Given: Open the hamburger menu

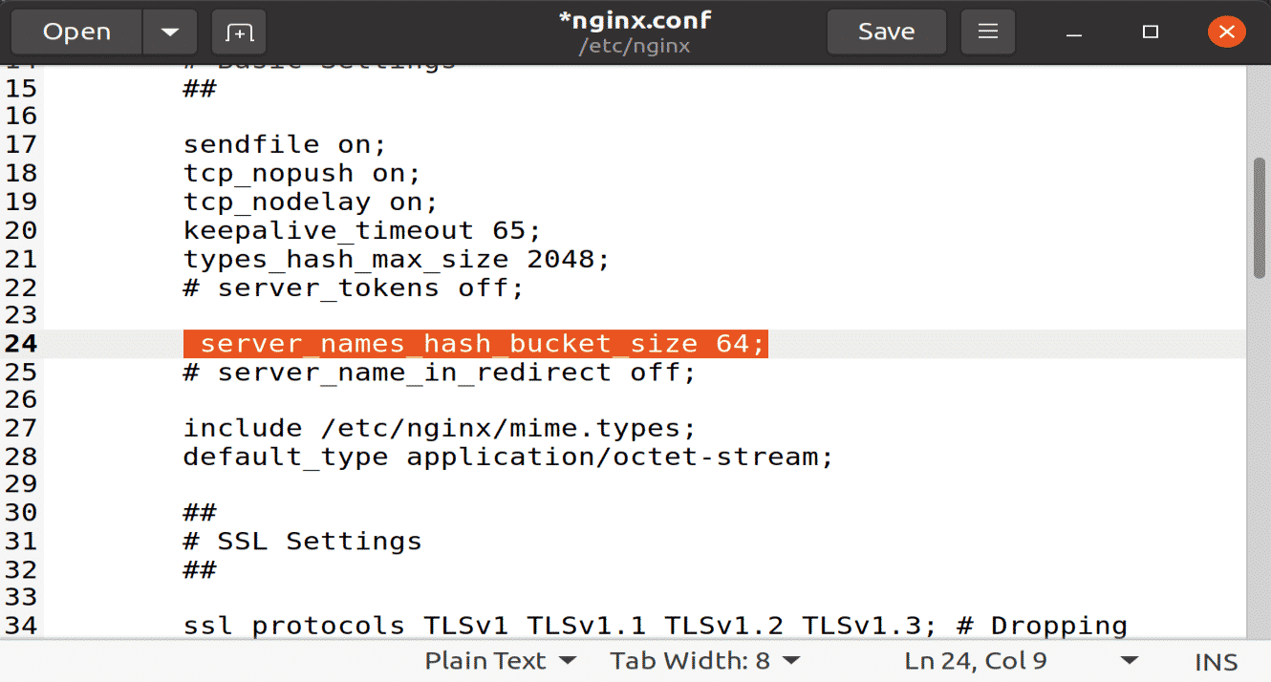Looking at the screenshot, I should (x=987, y=31).
